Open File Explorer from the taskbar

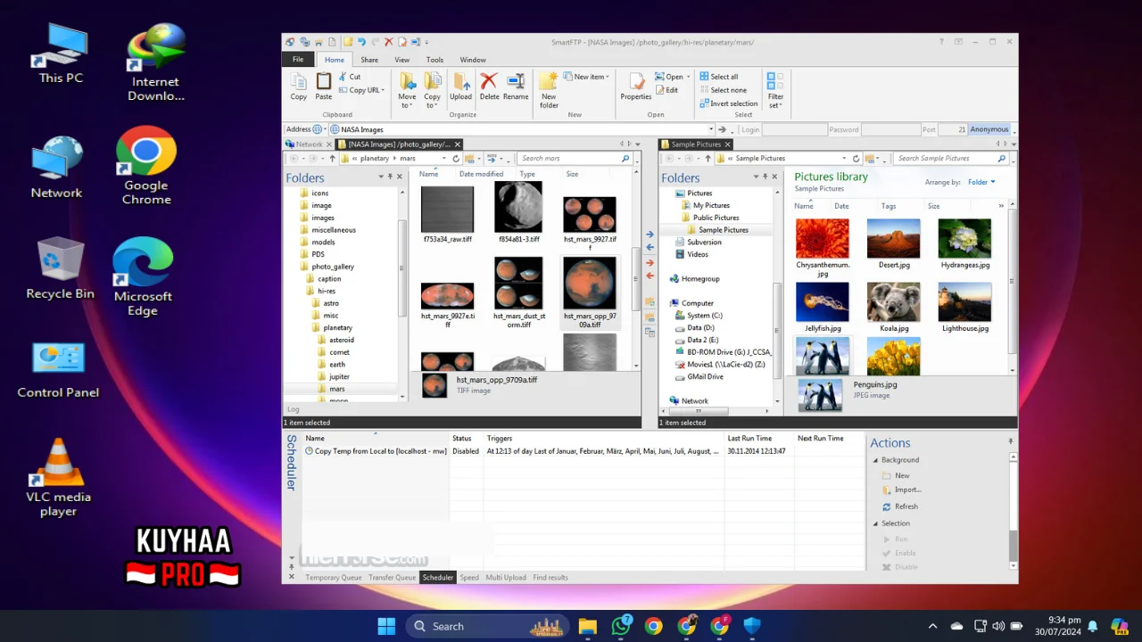[x=587, y=626]
